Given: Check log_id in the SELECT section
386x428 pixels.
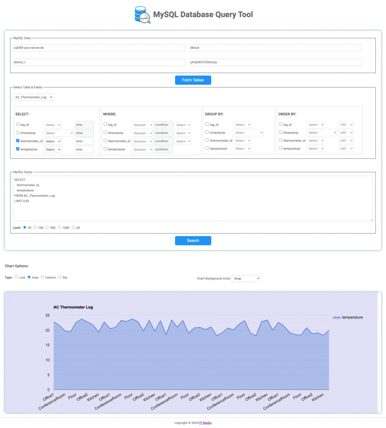Looking at the screenshot, I should pos(18,124).
